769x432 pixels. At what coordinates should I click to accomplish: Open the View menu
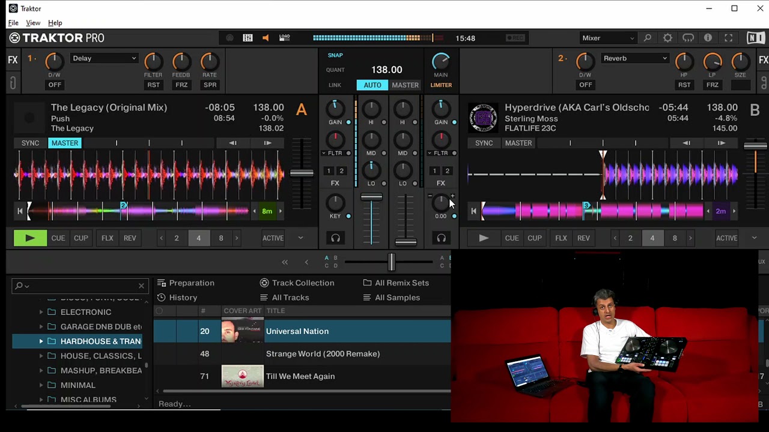(33, 23)
